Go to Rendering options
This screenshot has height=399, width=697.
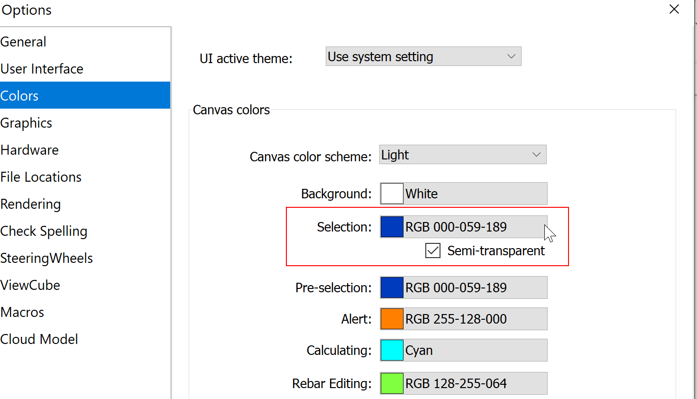(30, 204)
